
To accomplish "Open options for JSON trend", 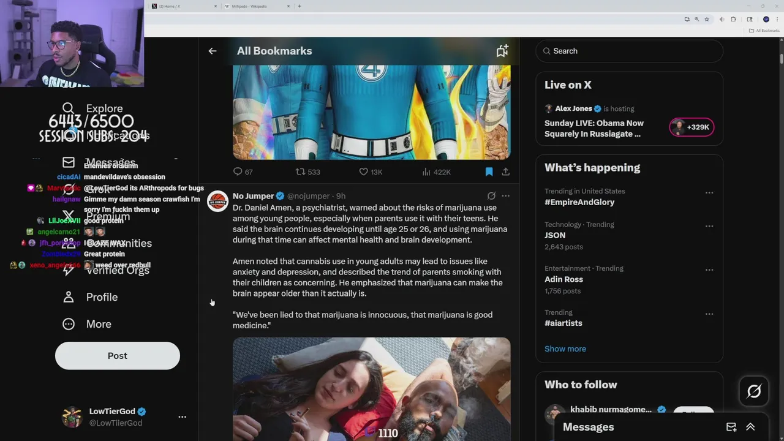I will click(x=709, y=226).
